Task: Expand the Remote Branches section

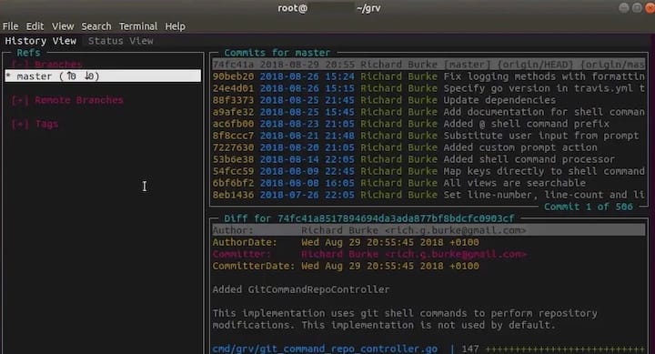Action: 67,100
